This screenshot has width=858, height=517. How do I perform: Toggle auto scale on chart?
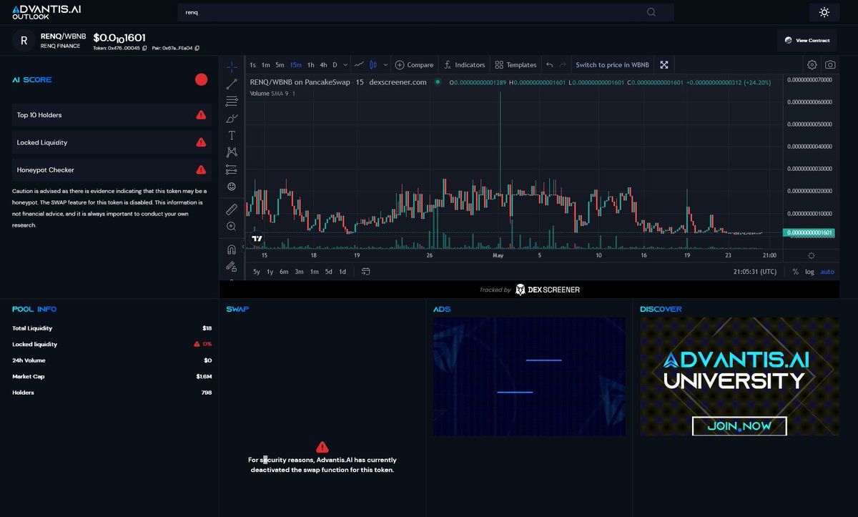[x=827, y=271]
